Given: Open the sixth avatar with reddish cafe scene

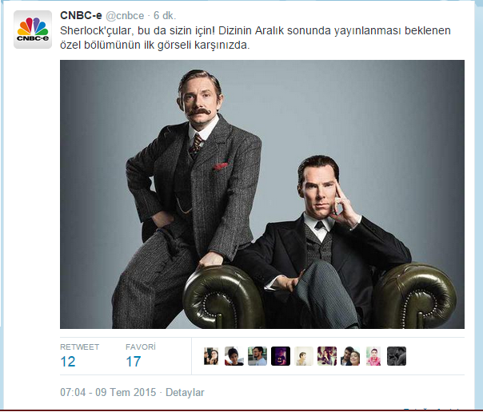Looking at the screenshot, I should click(x=327, y=356).
